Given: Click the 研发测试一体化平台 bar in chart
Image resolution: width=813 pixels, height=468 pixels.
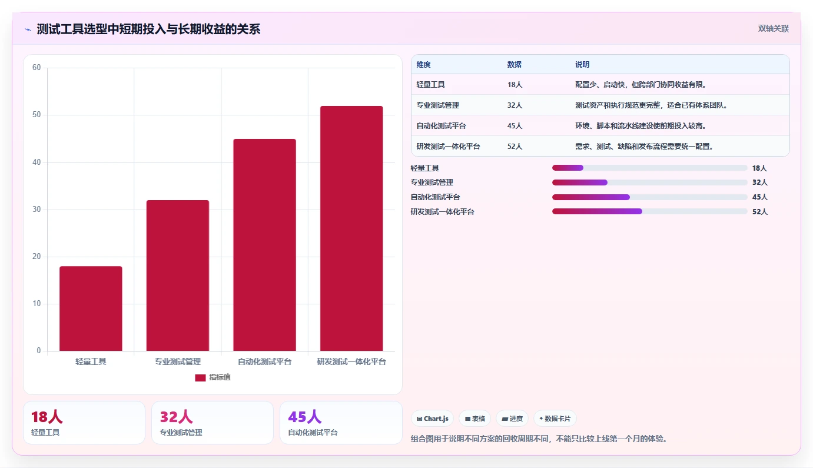Looking at the screenshot, I should 351,228.
